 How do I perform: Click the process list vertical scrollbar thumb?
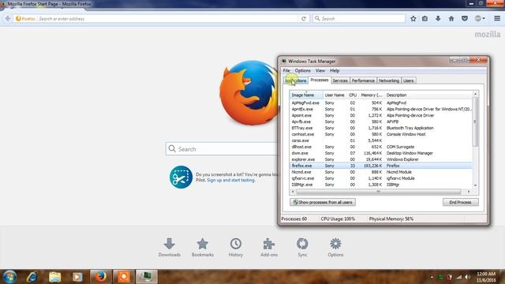(x=475, y=121)
